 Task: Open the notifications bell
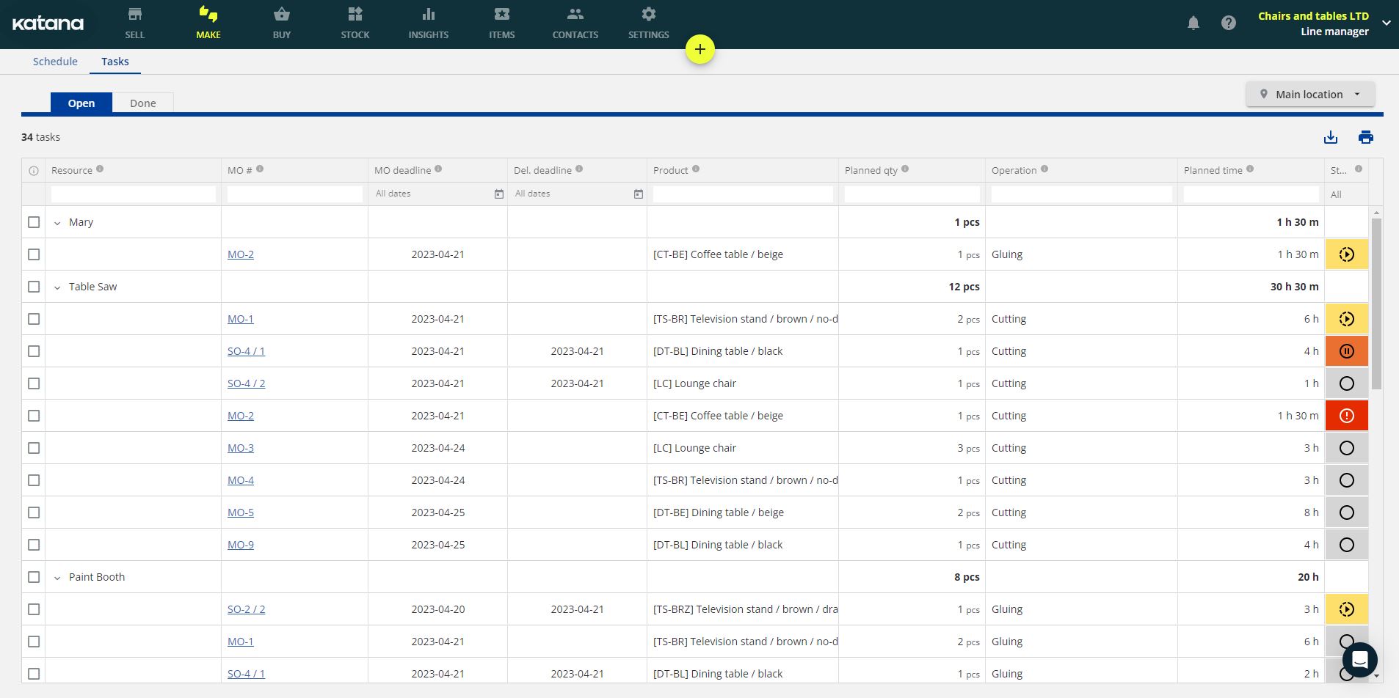click(1193, 23)
